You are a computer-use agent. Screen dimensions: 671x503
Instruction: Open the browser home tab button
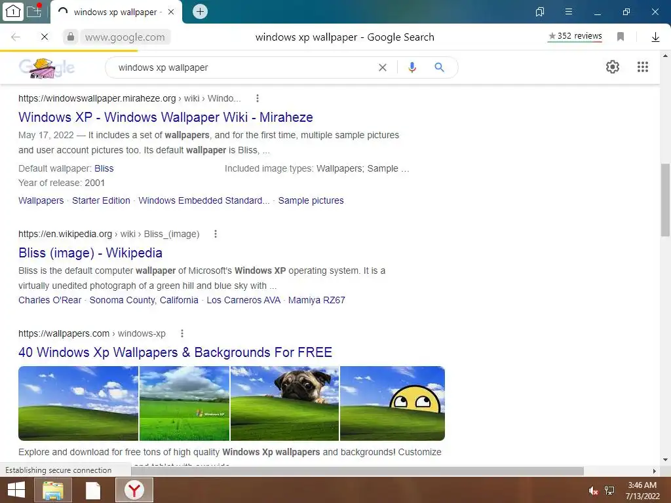point(13,12)
